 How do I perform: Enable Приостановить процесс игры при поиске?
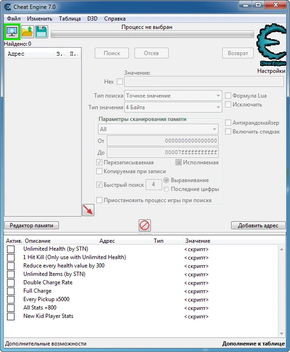click(99, 200)
